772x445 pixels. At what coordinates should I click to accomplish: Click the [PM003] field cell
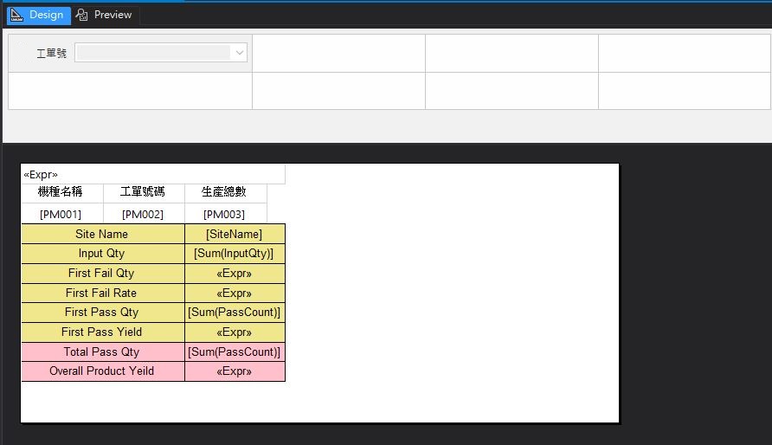point(224,214)
